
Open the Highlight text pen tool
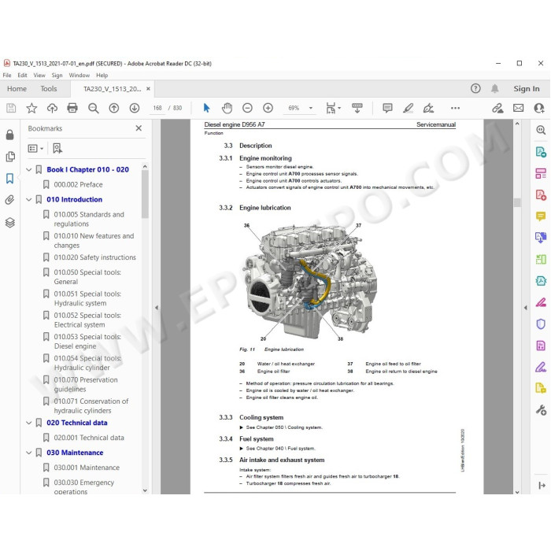[x=408, y=108]
